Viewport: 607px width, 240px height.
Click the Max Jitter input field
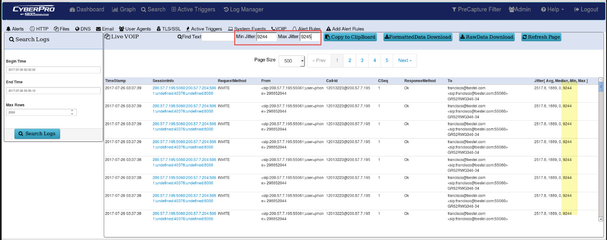tap(310, 37)
